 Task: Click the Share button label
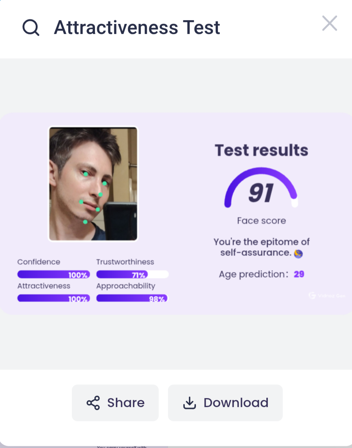click(126, 403)
